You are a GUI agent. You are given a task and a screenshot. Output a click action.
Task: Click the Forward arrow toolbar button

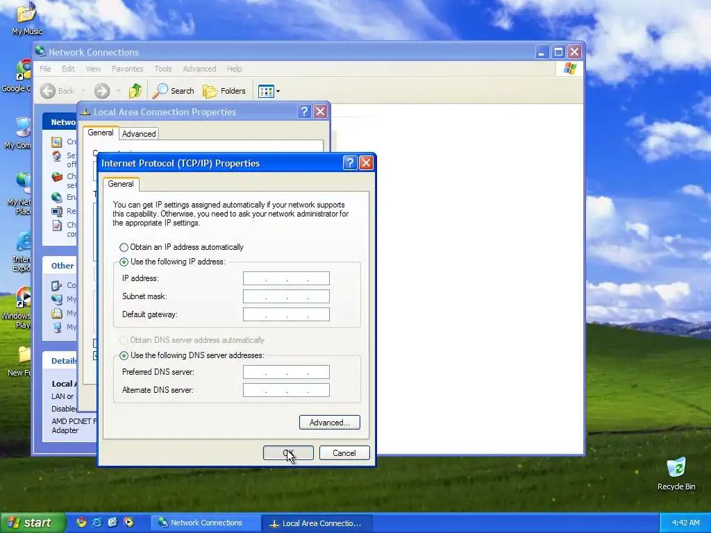102,91
